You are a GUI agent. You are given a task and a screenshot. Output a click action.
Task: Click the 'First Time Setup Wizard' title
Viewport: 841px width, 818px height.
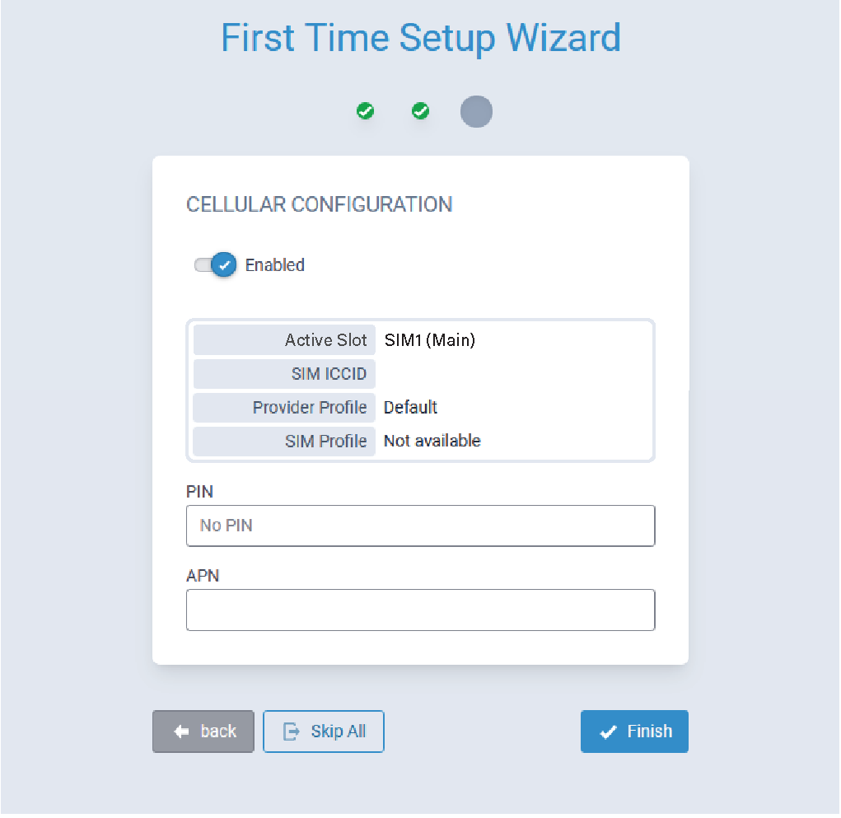(x=421, y=38)
